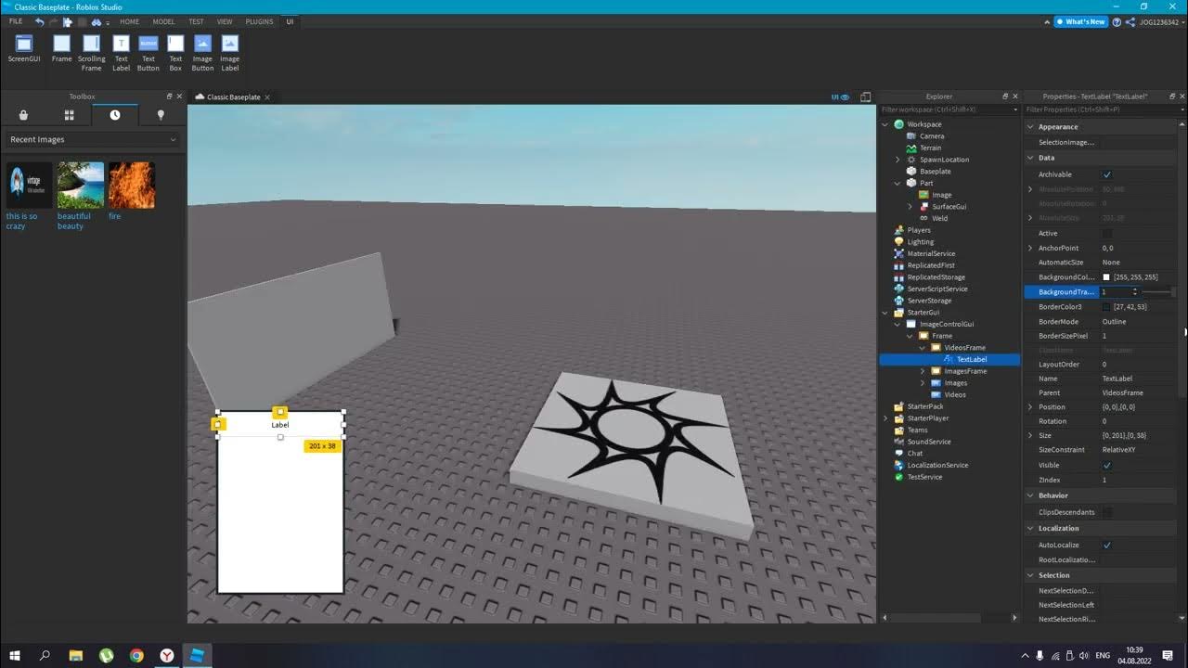This screenshot has height=668, width=1188.
Task: Open the Toolbox Creations lightbulb tab
Action: click(x=161, y=115)
